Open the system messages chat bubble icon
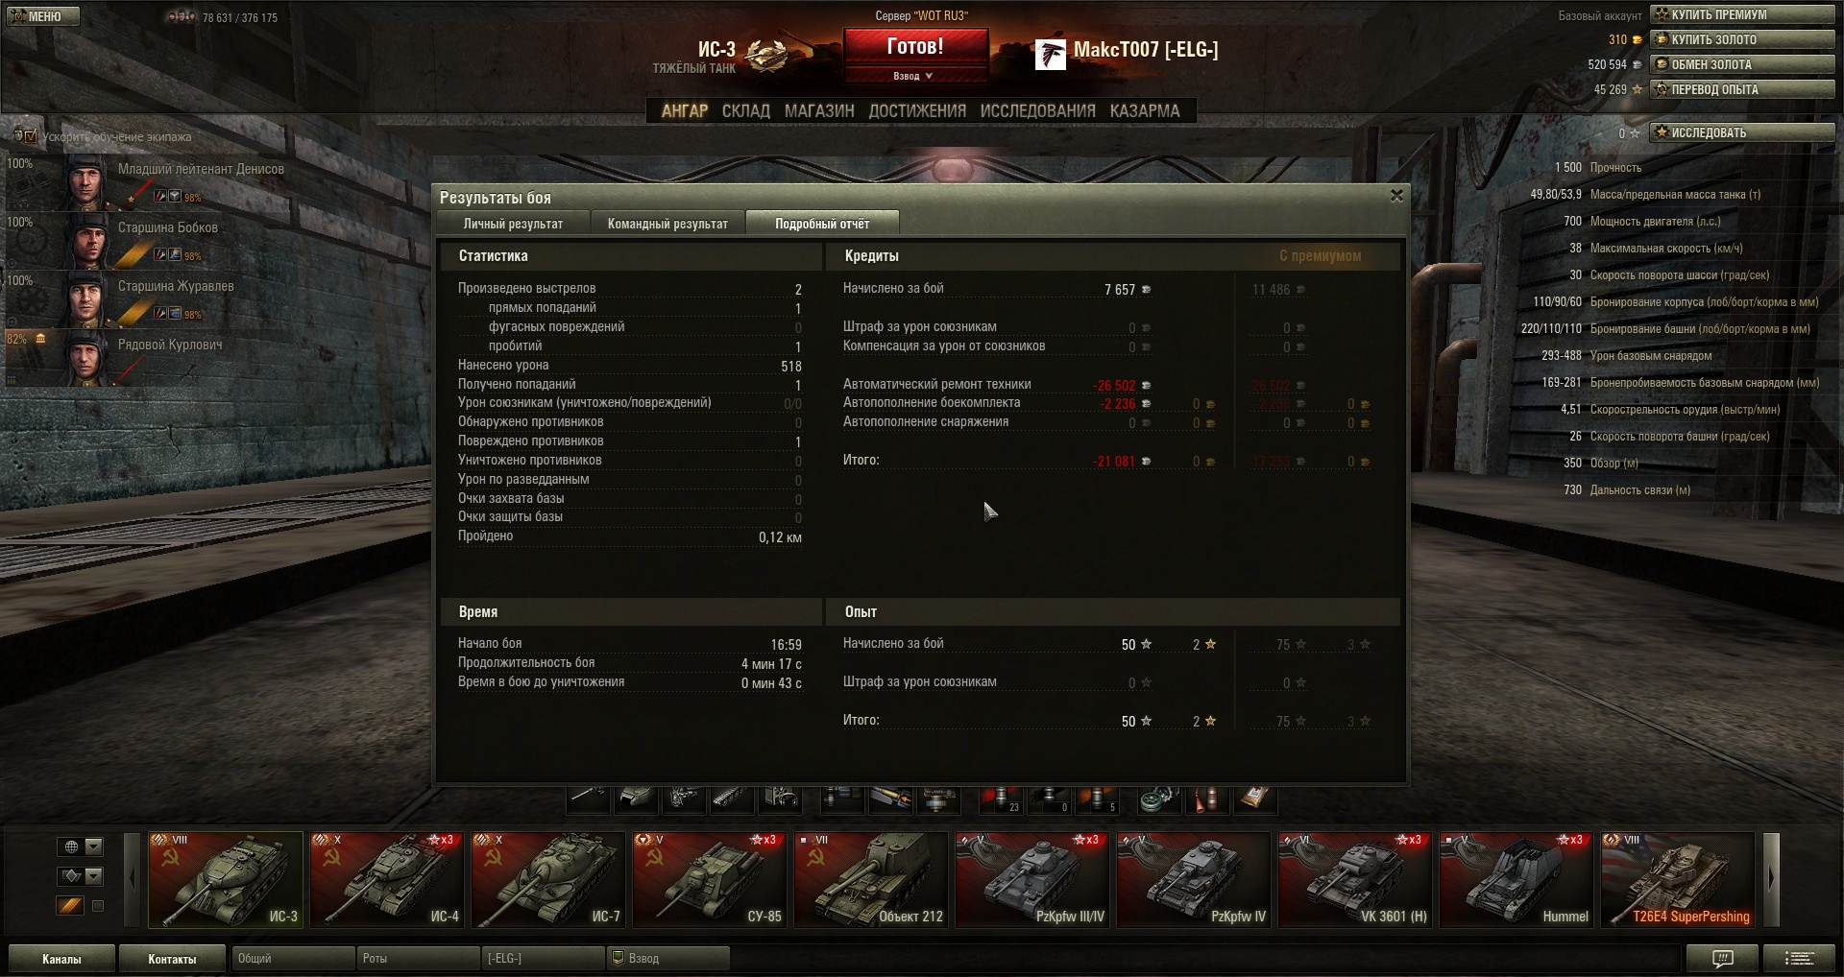Viewport: 1844px width, 977px height. pyautogui.click(x=1723, y=958)
